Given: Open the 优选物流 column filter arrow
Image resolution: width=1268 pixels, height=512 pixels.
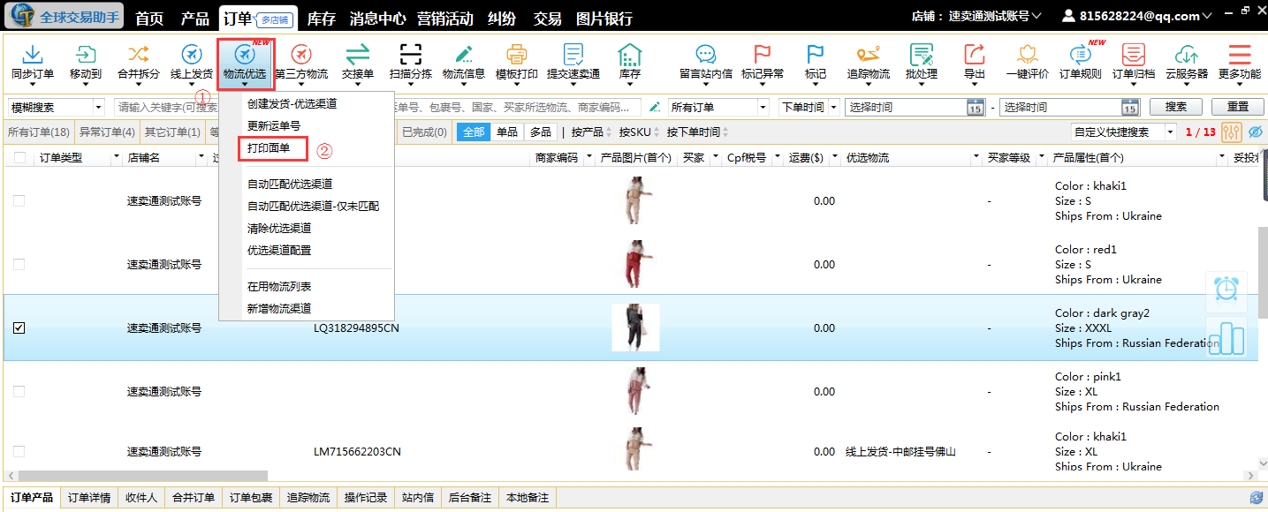Looking at the screenshot, I should (x=976, y=158).
